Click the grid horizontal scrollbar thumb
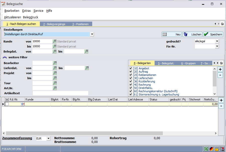 (x=84, y=133)
